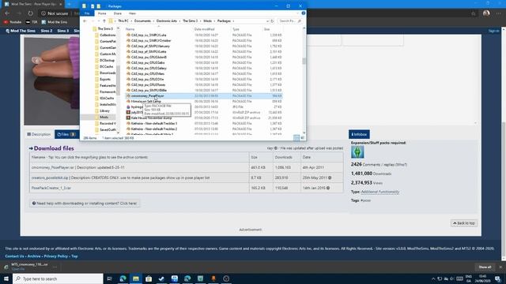506x284 pixels.
Task: Click the Sign in link
Action: (x=493, y=31)
